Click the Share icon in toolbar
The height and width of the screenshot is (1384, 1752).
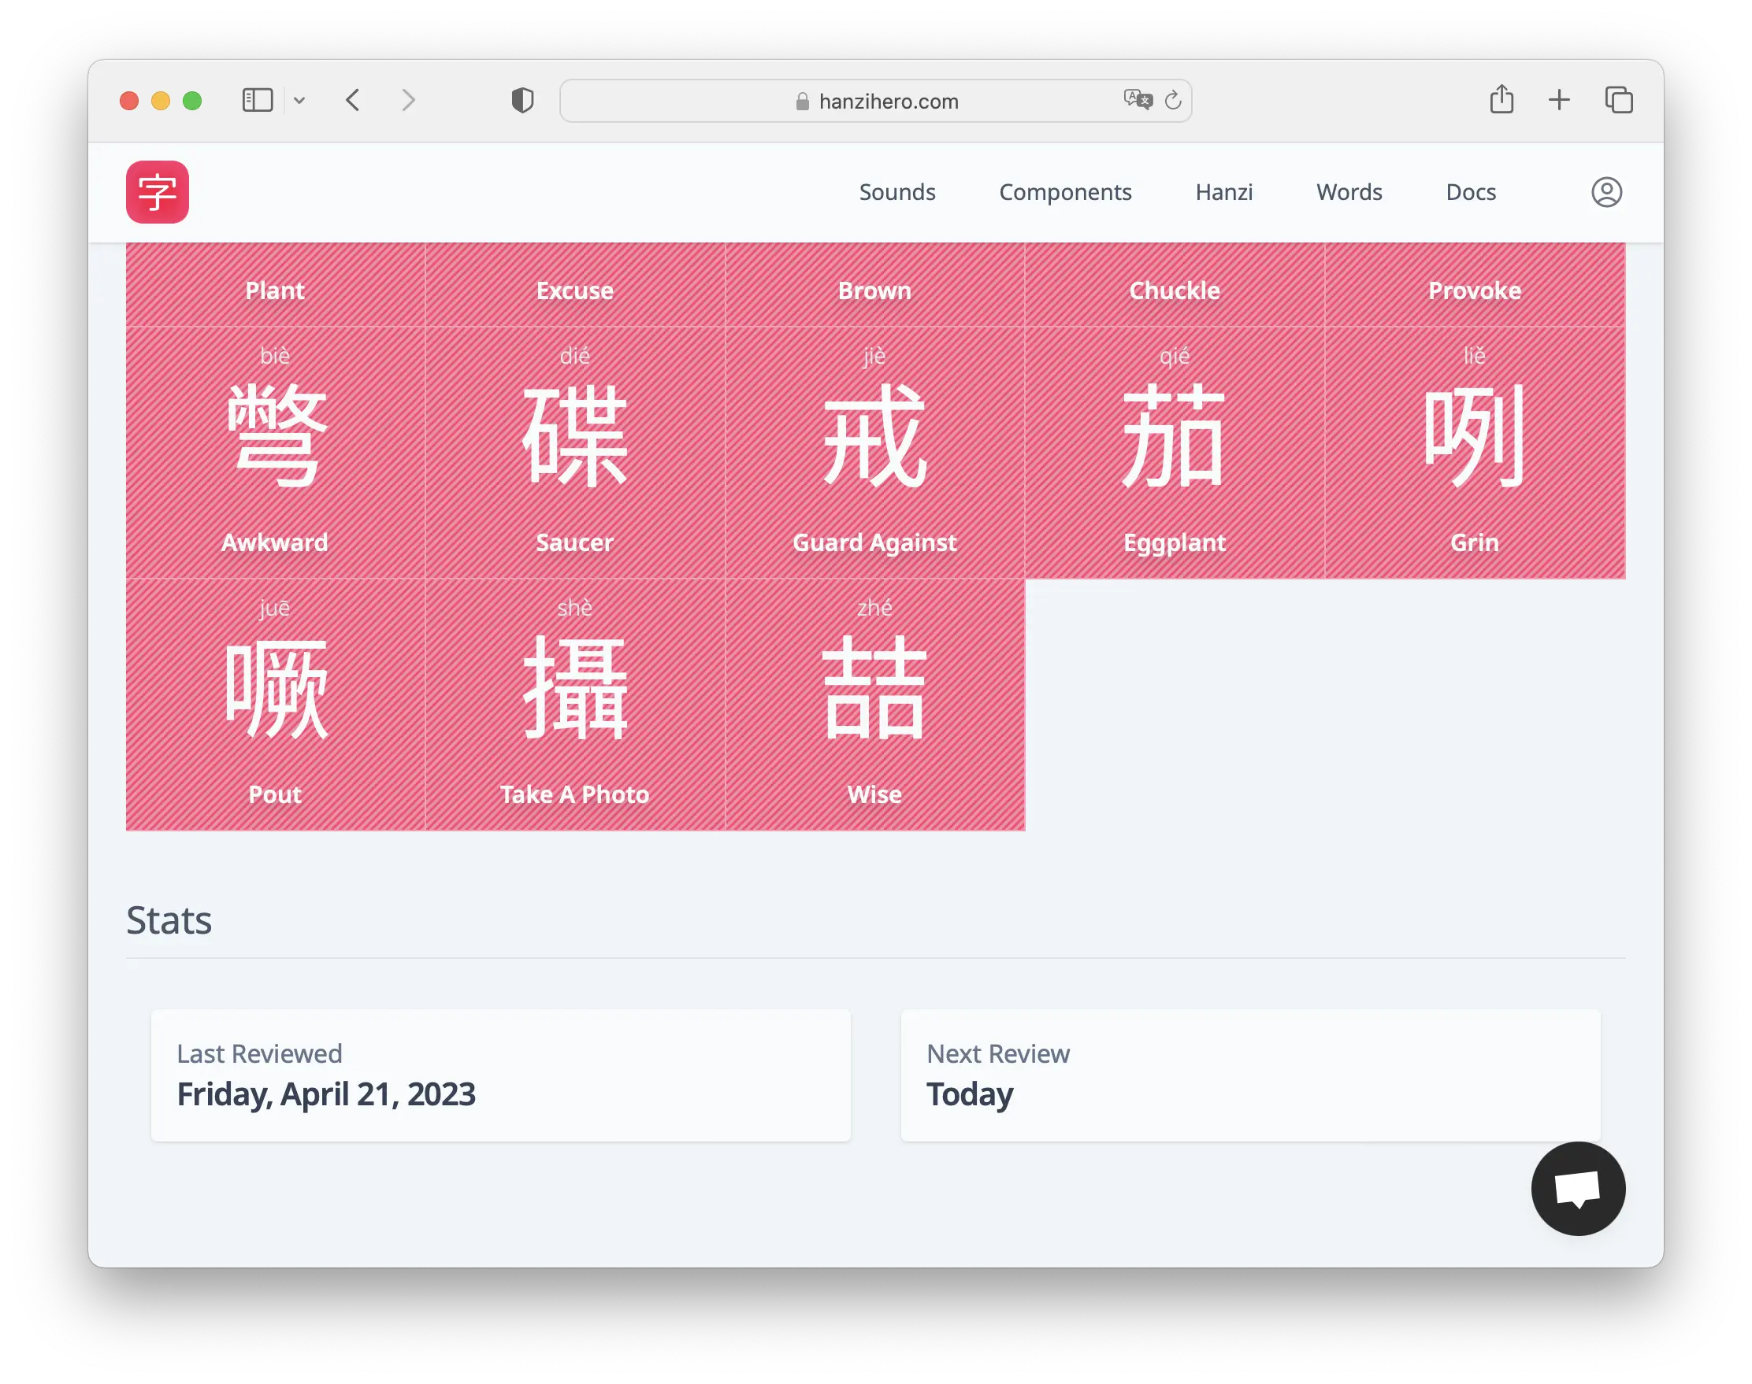point(1501,99)
